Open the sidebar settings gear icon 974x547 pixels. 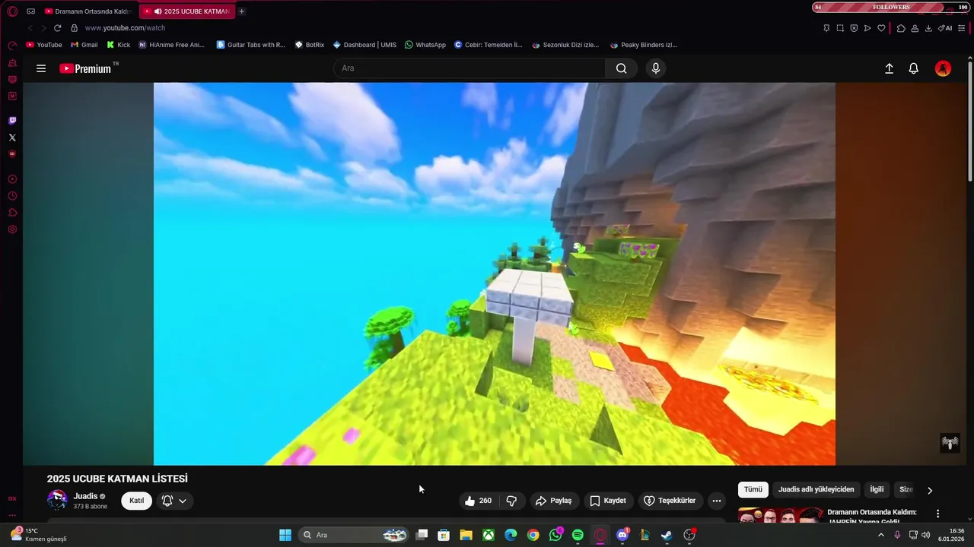pyautogui.click(x=12, y=229)
